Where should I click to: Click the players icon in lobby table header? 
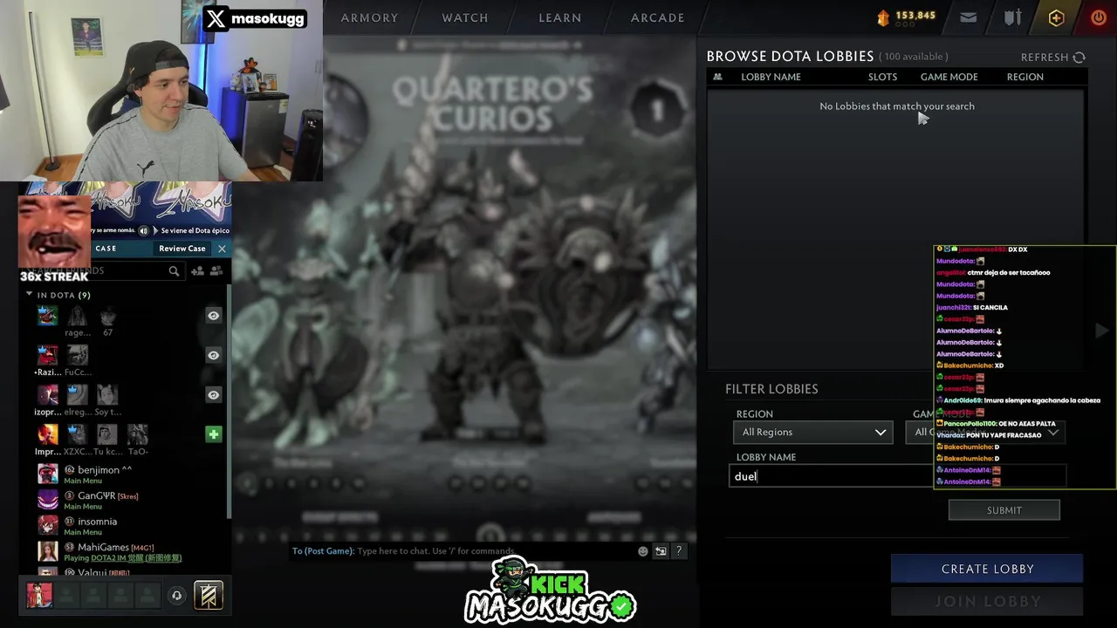[x=718, y=77]
